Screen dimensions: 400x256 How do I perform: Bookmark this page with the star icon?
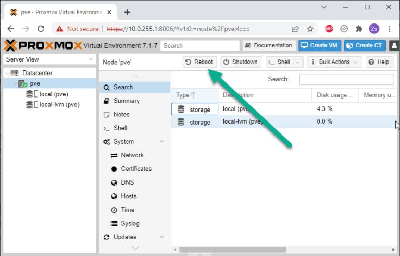(x=310, y=29)
